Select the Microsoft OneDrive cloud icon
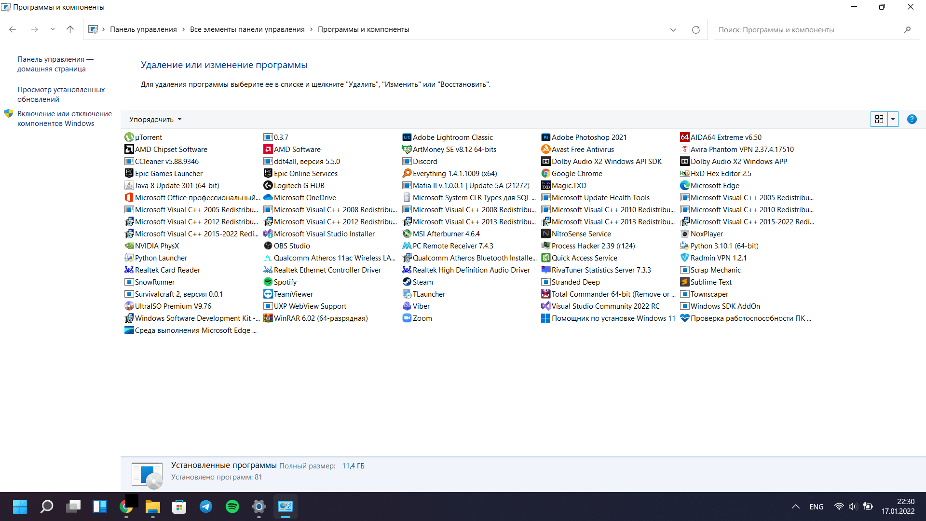The height and width of the screenshot is (521, 926). pos(268,198)
